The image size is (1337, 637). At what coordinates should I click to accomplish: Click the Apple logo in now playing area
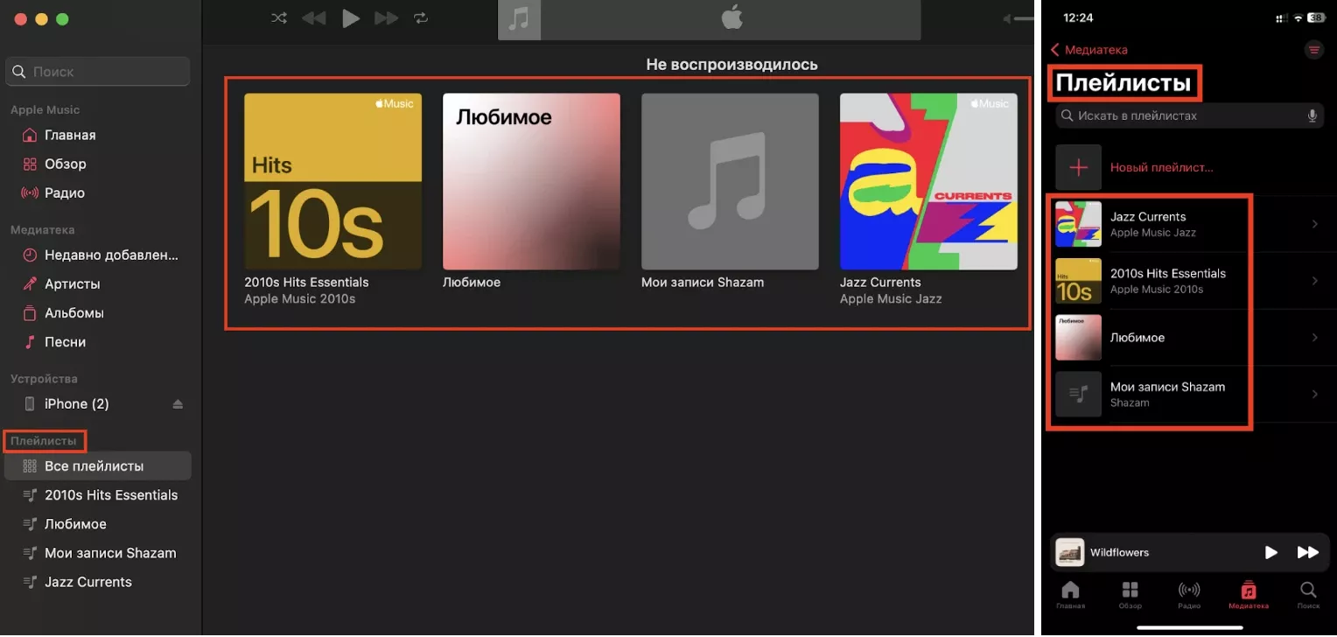point(731,16)
